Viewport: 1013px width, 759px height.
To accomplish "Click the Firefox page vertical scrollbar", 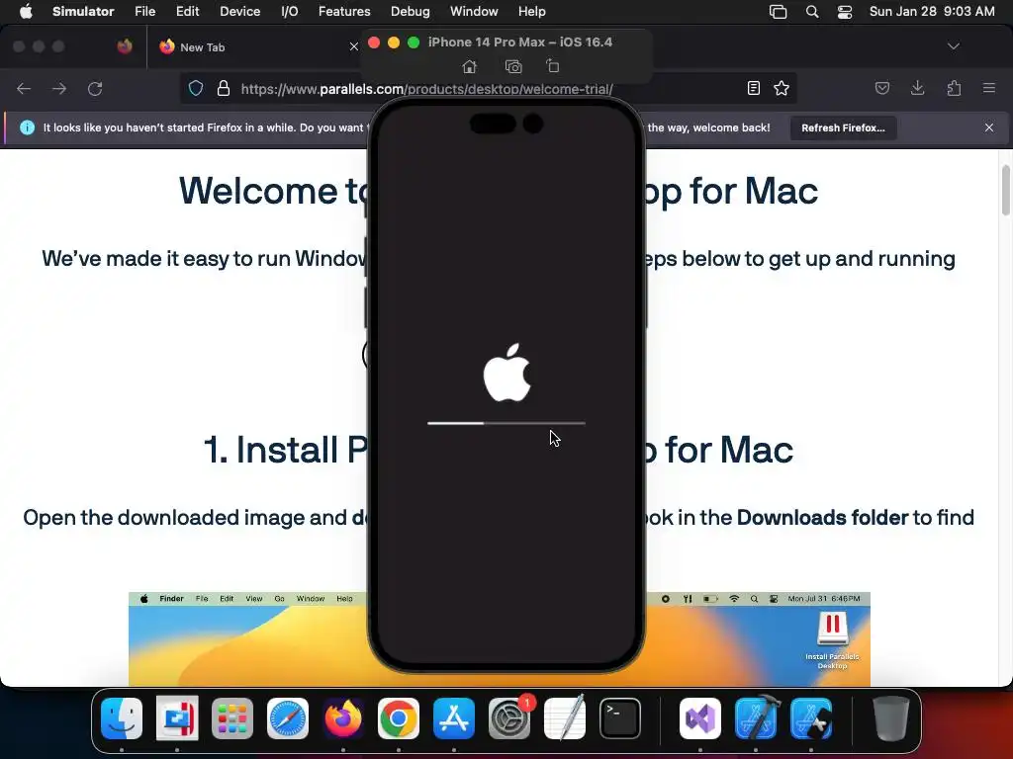I will pos(1005,191).
